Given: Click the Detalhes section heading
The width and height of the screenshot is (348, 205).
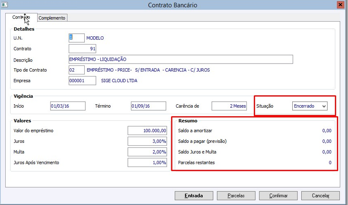Looking at the screenshot, I should coord(24,29).
